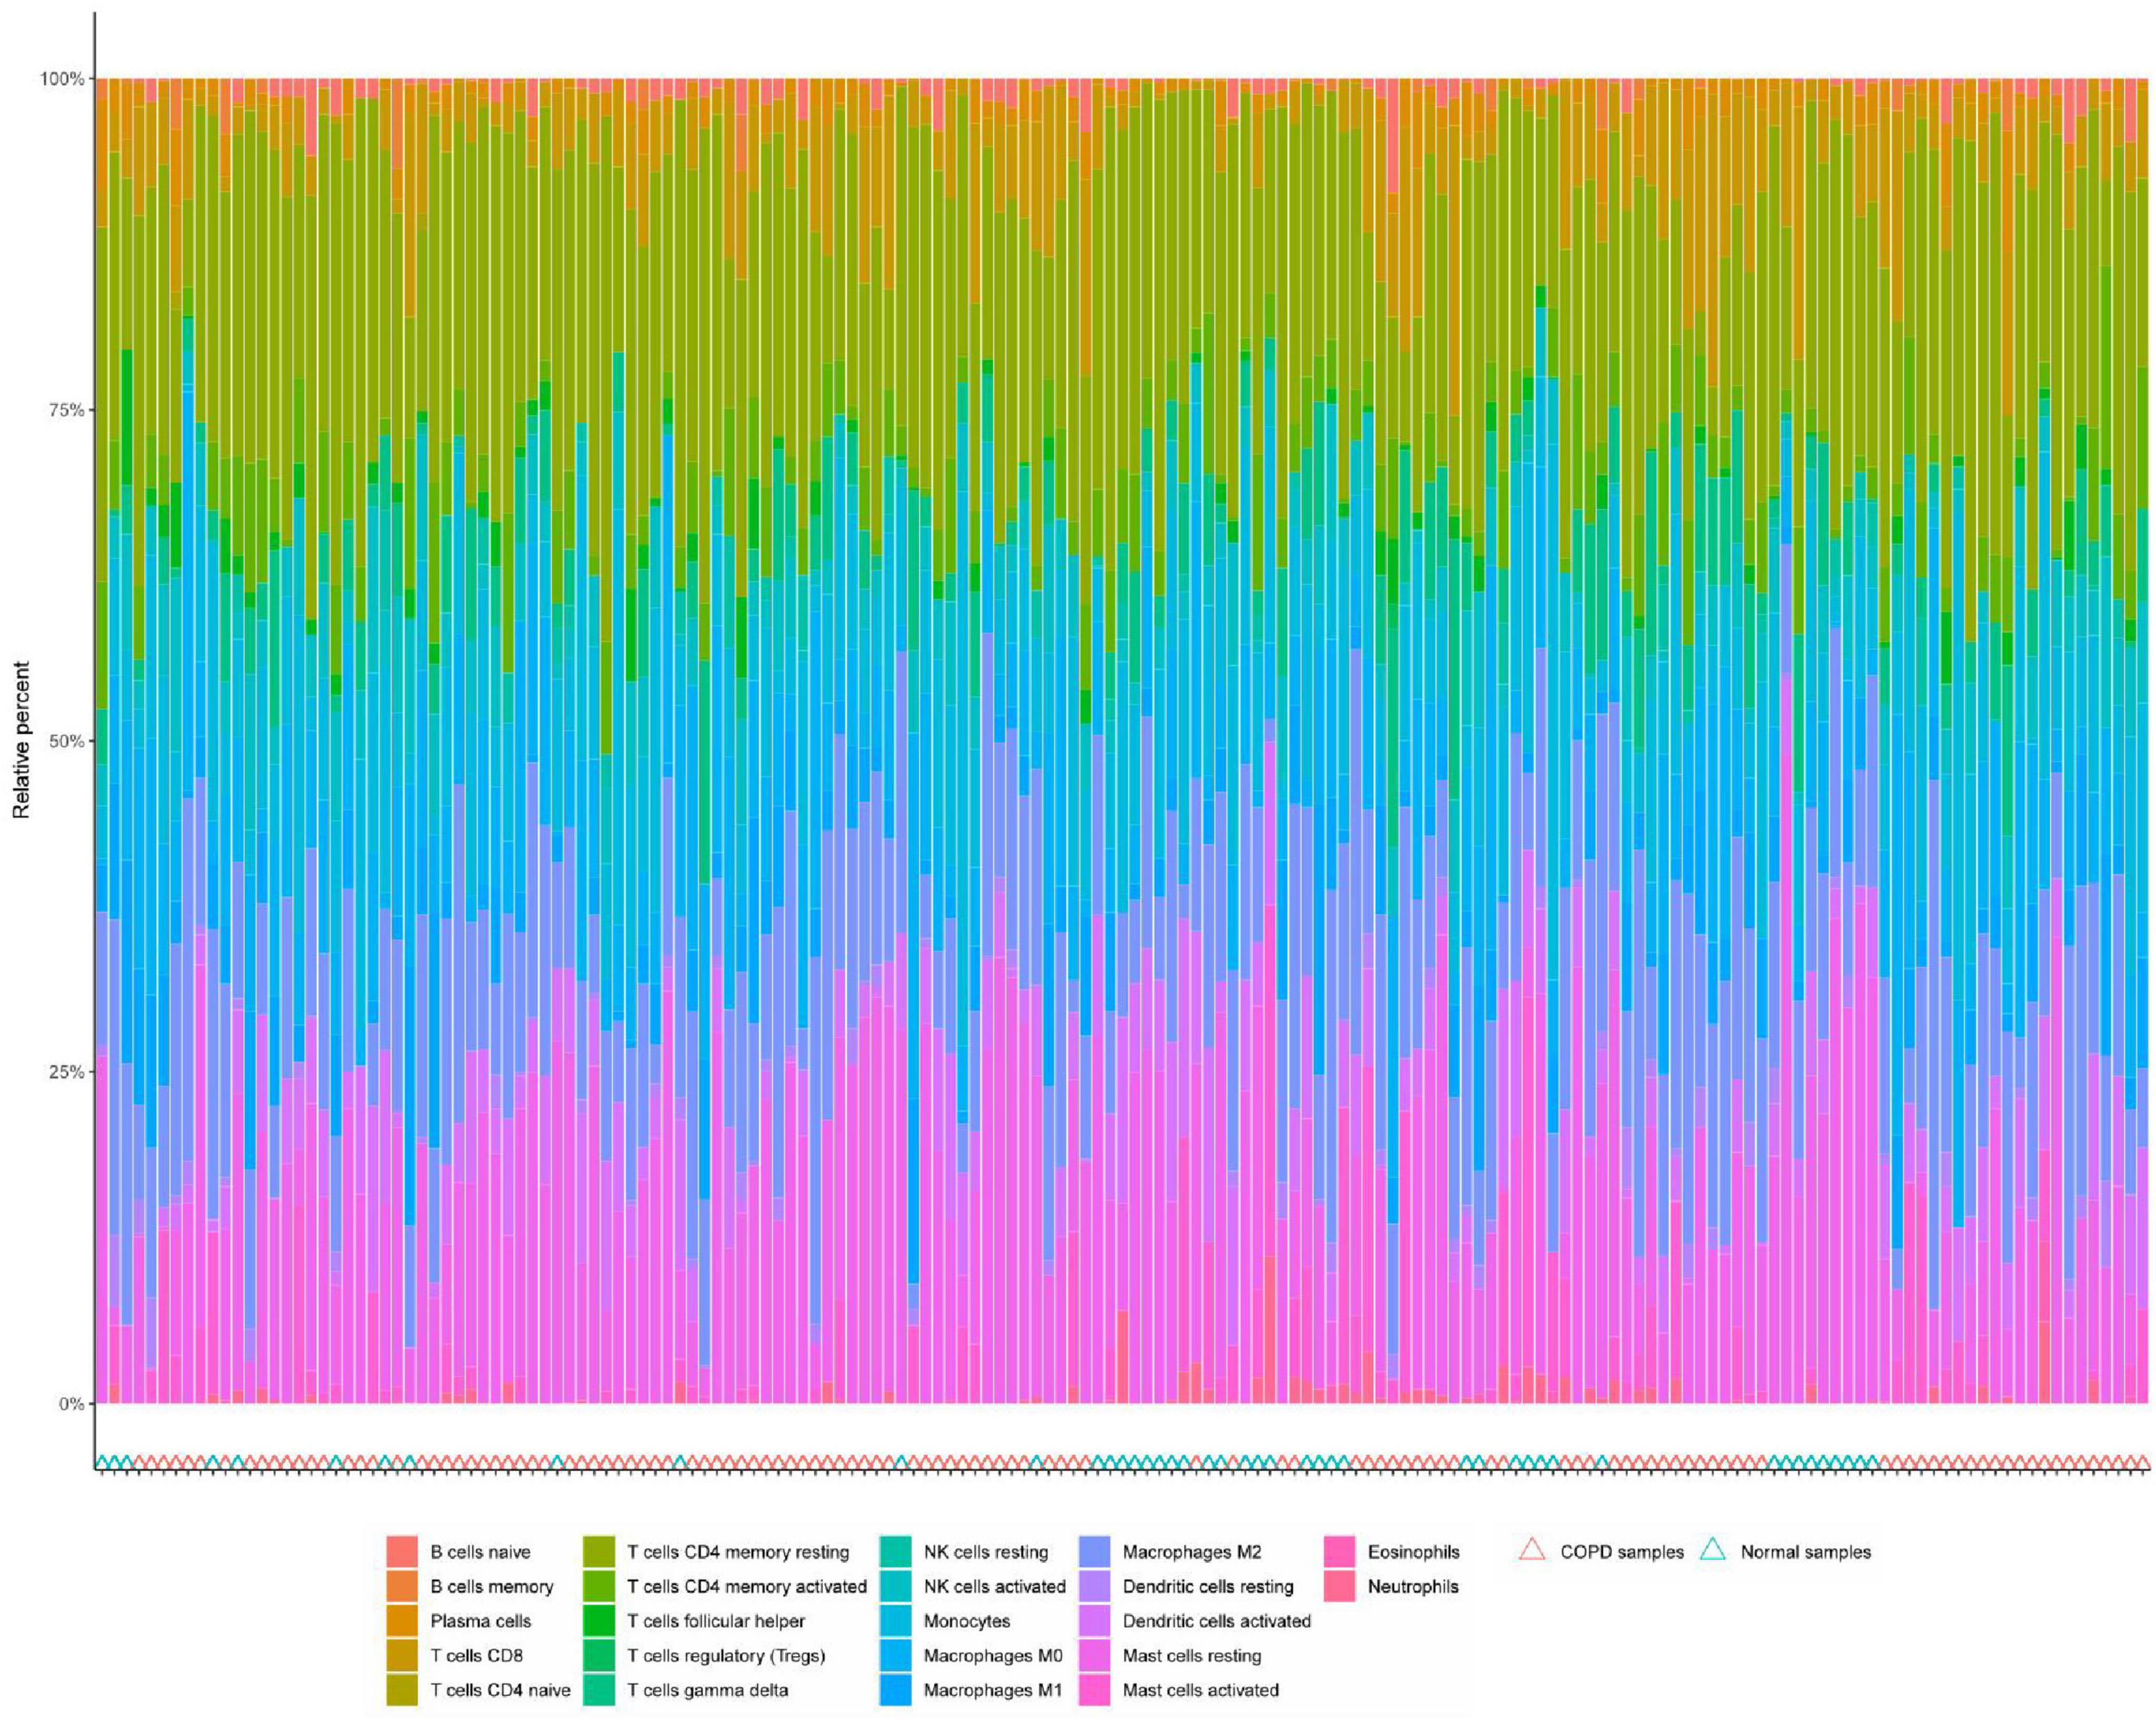Screen dimensions: 2156x1722
Task: Click the NK cells activated swatch
Action: (895, 1586)
